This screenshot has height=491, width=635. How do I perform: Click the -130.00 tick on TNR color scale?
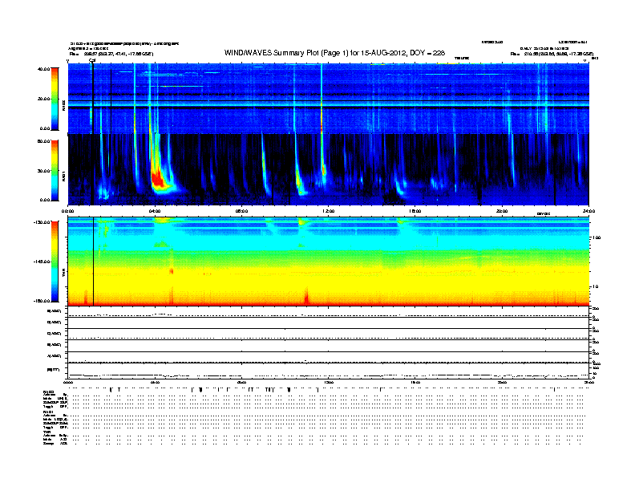pyautogui.click(x=42, y=222)
